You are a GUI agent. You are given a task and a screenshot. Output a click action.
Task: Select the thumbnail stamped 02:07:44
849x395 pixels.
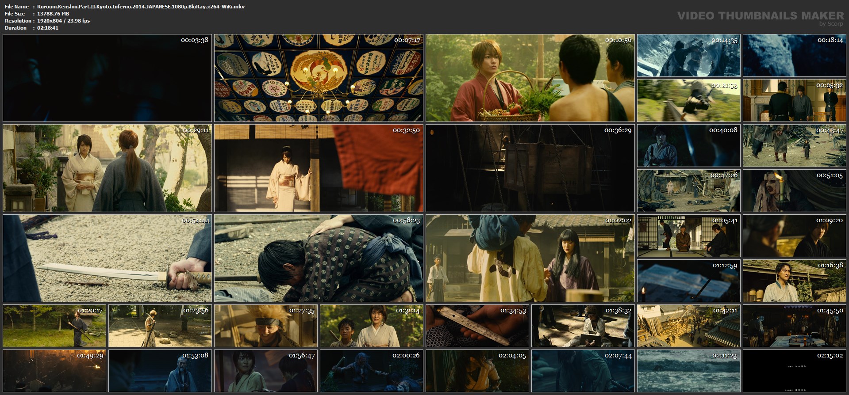pyautogui.click(x=583, y=371)
